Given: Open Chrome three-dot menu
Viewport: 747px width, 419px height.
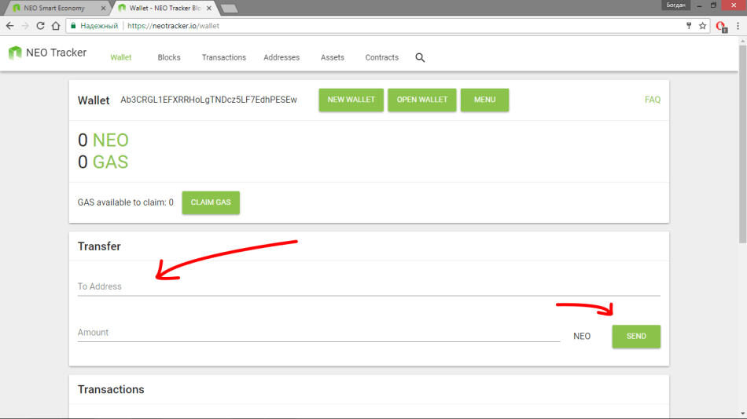Looking at the screenshot, I should pos(738,26).
